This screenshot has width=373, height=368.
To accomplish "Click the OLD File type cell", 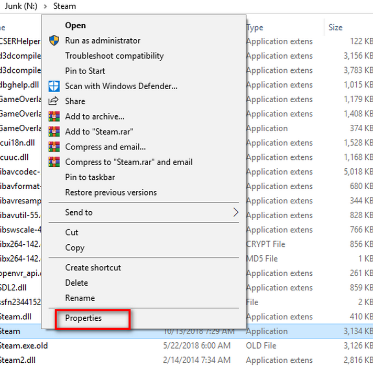I will [x=261, y=345].
